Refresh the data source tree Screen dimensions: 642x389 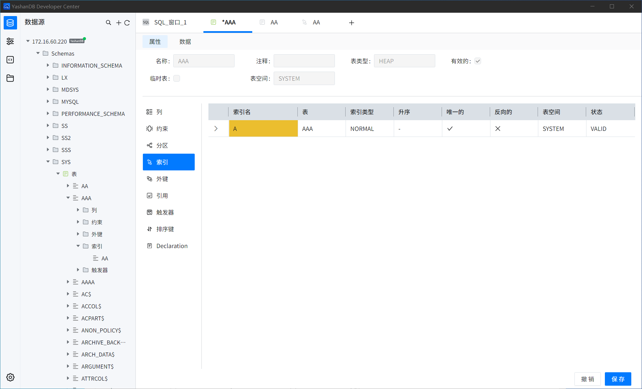(127, 23)
